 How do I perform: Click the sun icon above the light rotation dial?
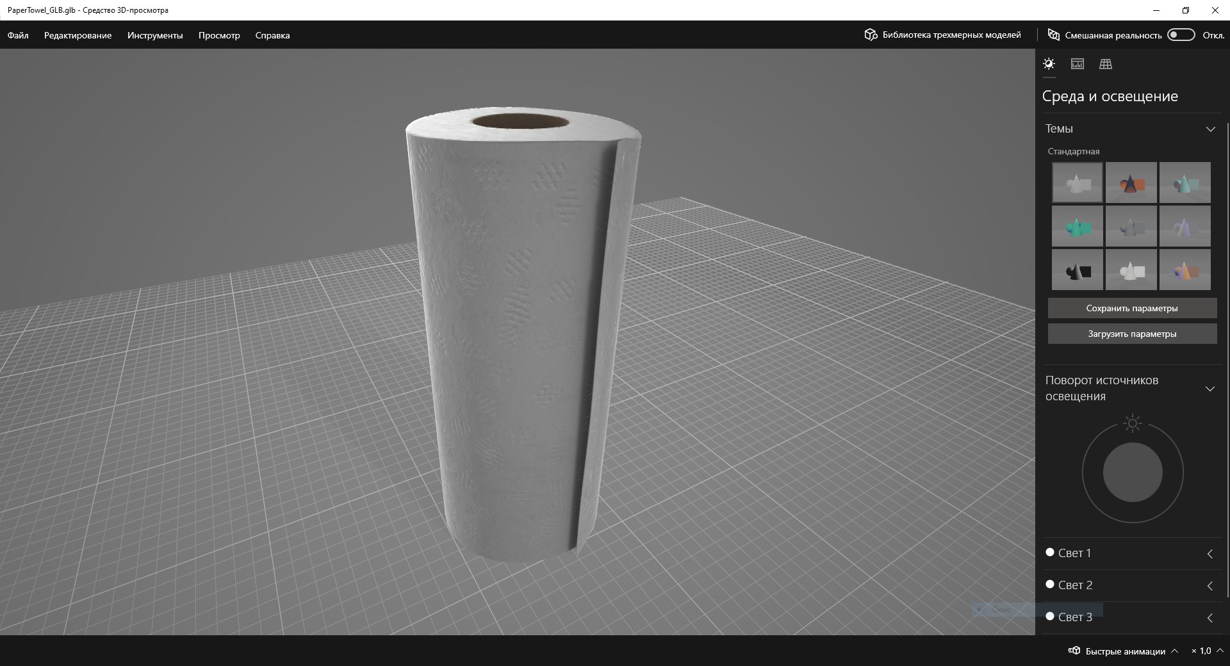1133,423
